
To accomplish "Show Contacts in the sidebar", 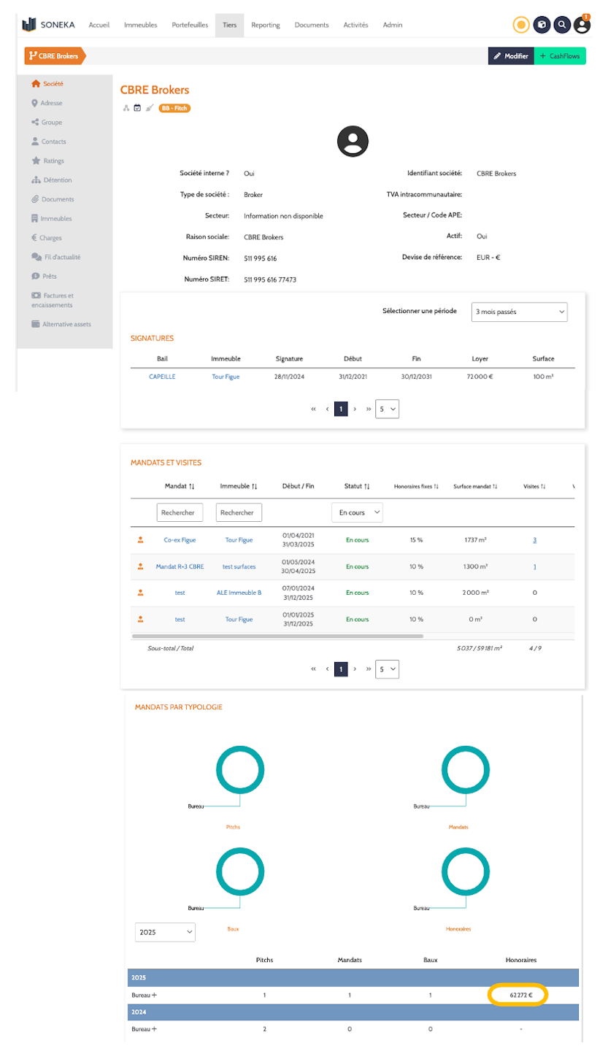I will click(x=49, y=142).
